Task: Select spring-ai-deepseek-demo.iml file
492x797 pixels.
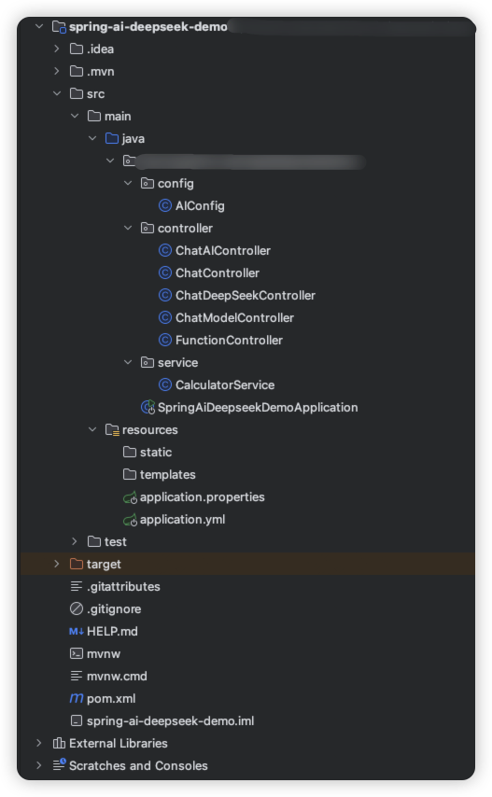Action: [x=170, y=720]
